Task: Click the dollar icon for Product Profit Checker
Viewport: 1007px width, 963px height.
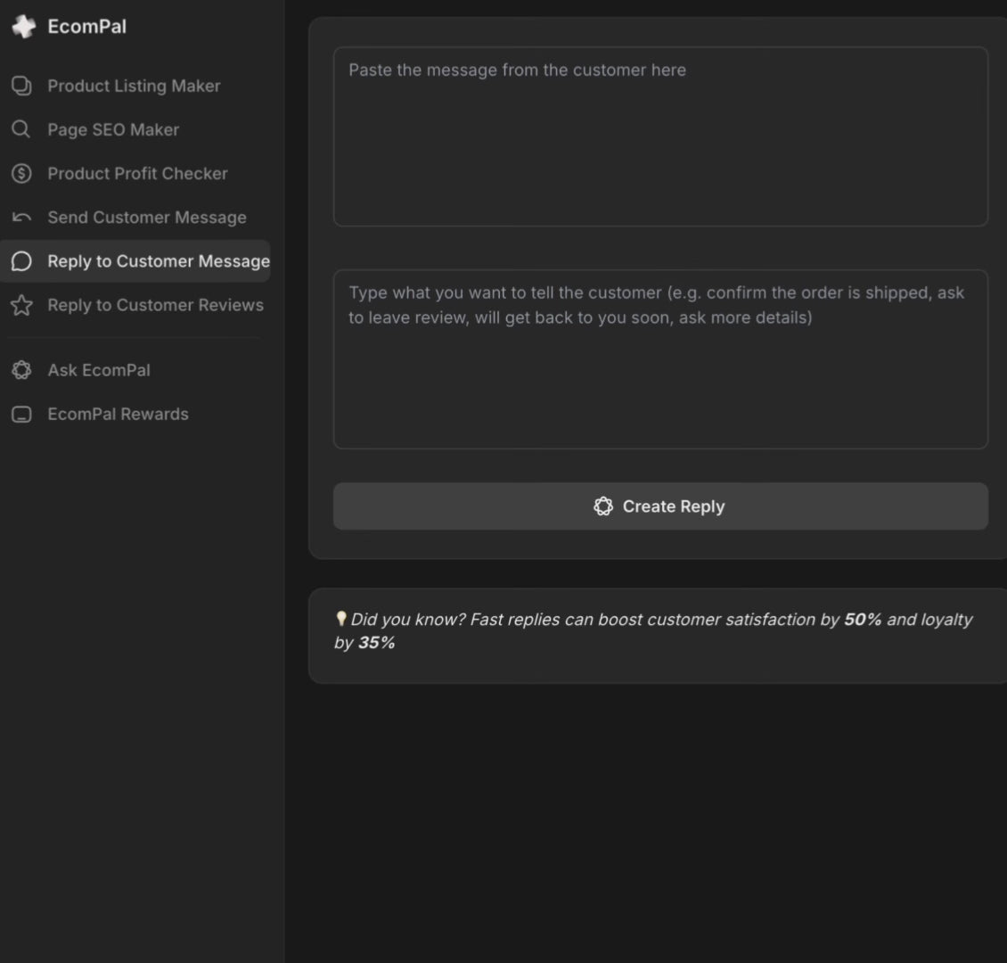Action: click(21, 173)
